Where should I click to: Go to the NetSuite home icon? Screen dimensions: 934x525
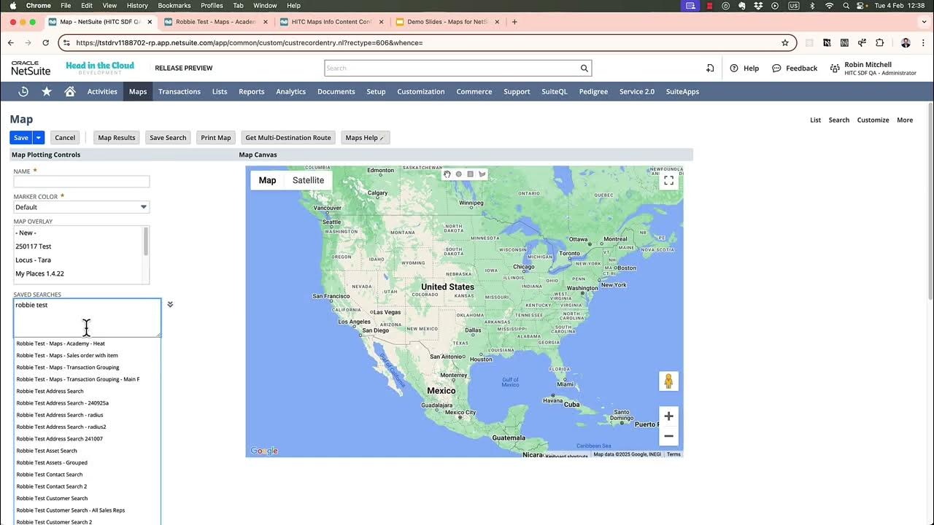tap(69, 91)
